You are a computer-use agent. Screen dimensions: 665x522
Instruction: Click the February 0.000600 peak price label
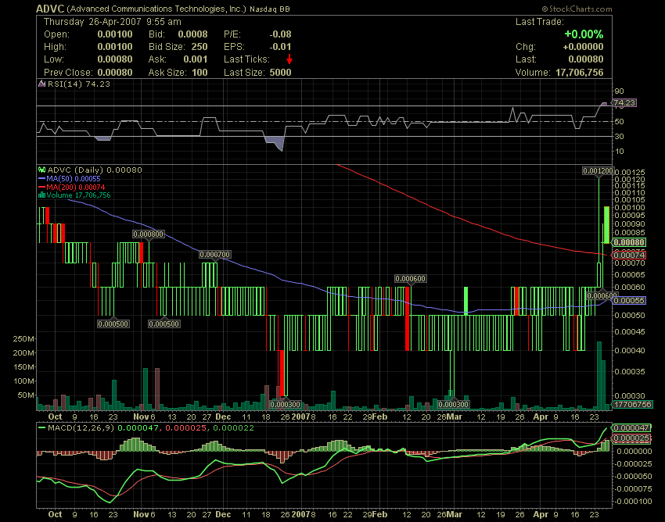coord(410,279)
